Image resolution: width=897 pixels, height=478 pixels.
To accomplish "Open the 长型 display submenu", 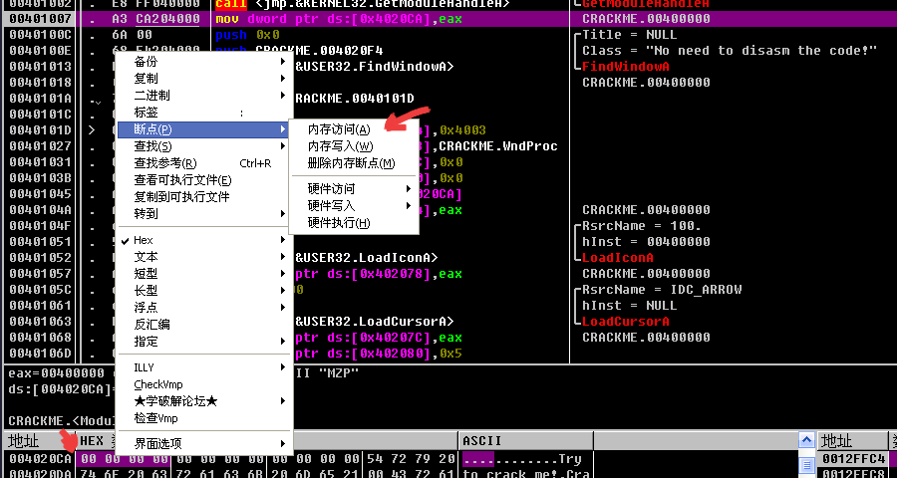I will click(x=204, y=291).
